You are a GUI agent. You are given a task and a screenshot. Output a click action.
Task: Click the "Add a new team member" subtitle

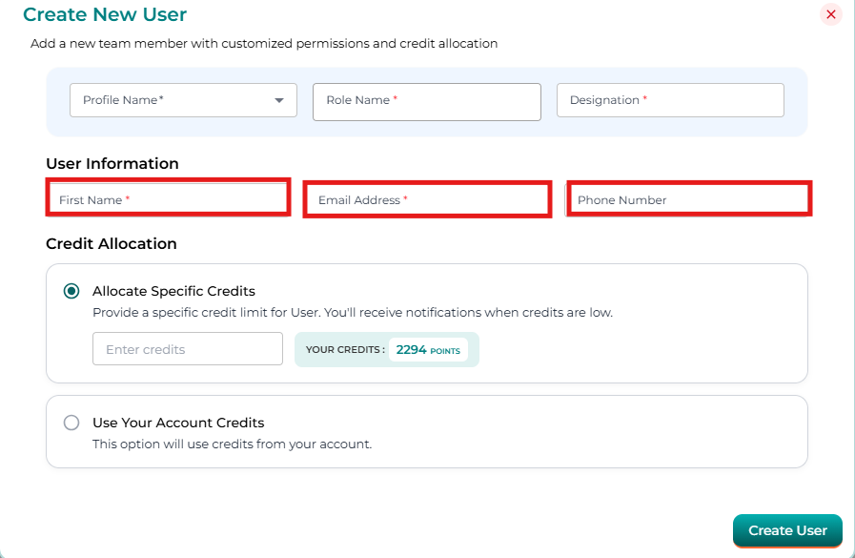point(264,43)
